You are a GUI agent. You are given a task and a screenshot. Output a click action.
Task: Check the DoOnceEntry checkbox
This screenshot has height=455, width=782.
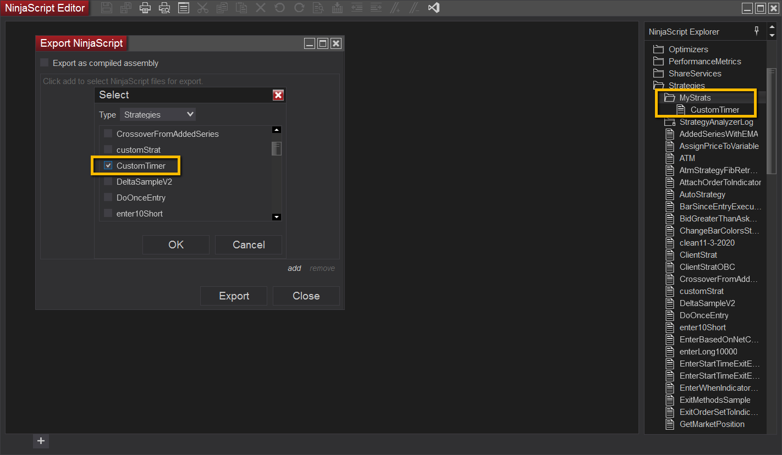point(108,197)
